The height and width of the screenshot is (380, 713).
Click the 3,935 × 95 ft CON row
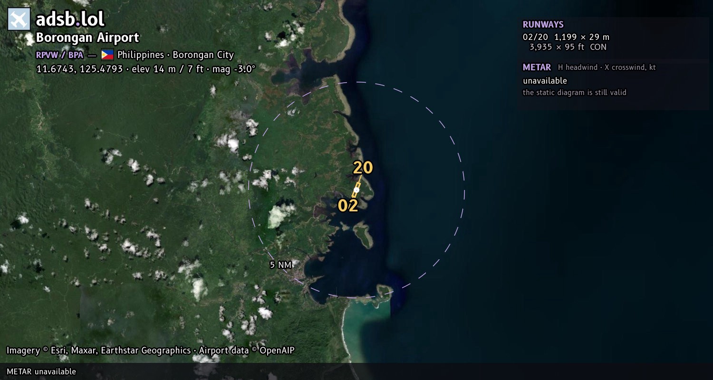(568, 47)
